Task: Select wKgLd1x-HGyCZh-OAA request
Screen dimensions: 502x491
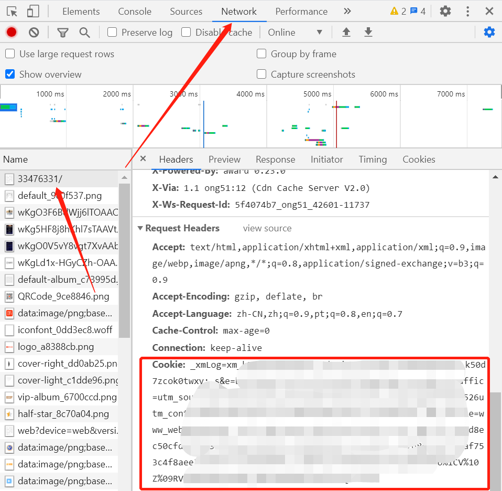Action: pyautogui.click(x=59, y=263)
